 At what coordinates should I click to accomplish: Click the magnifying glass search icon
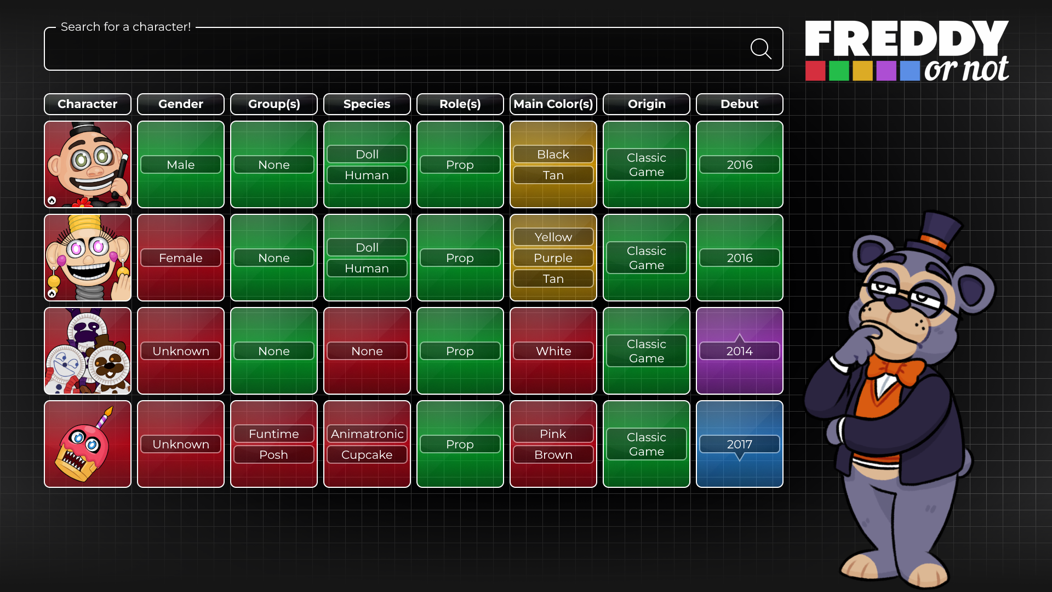[x=761, y=49]
